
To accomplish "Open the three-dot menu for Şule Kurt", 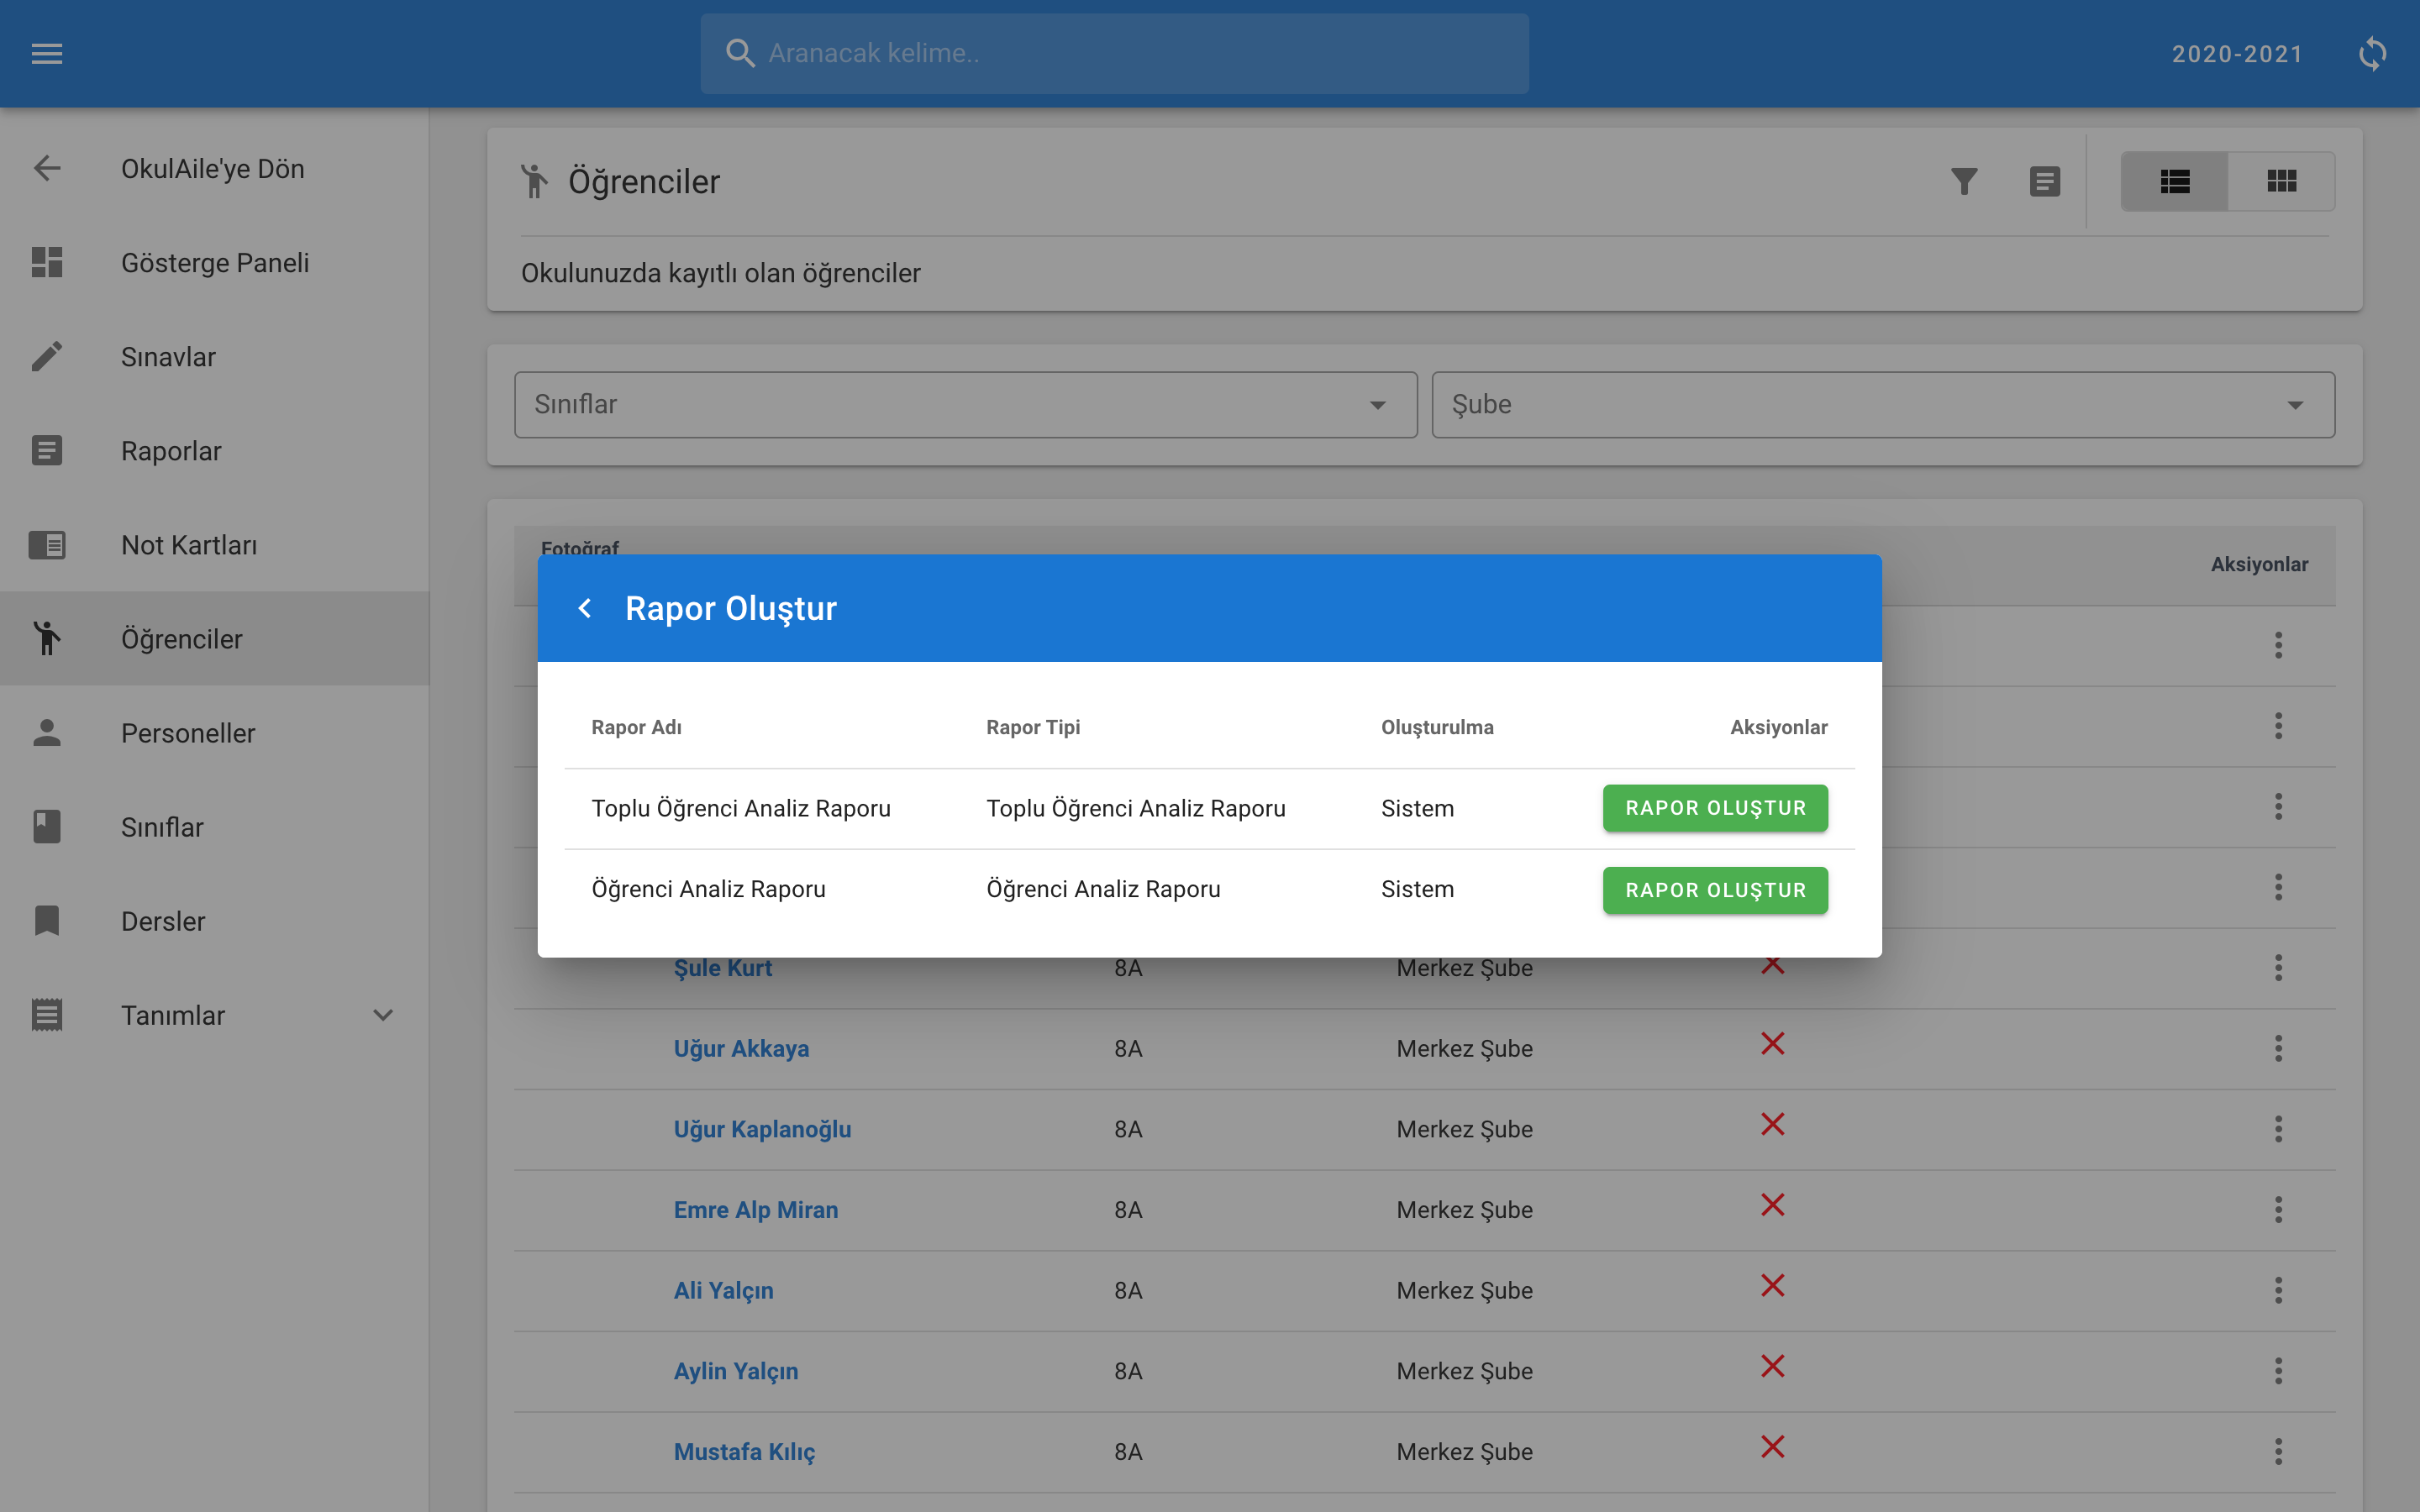I will tap(2279, 967).
